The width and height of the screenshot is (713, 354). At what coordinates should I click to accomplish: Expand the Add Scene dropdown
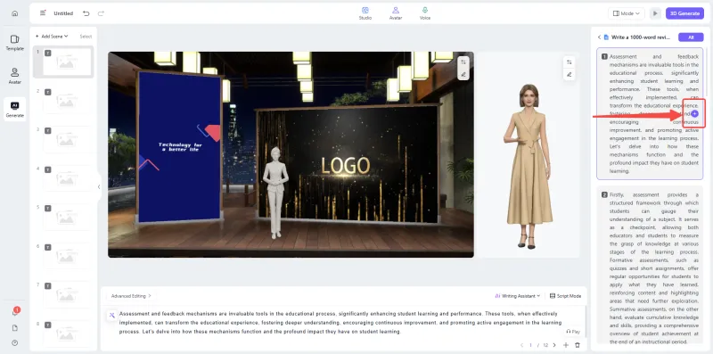click(52, 37)
